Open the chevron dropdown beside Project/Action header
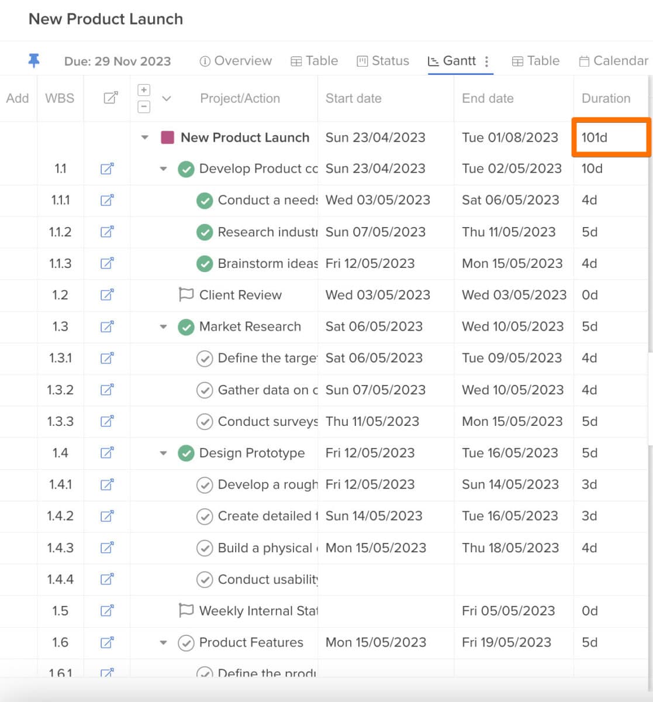Viewport: 653px width, 702px height. coord(167,98)
